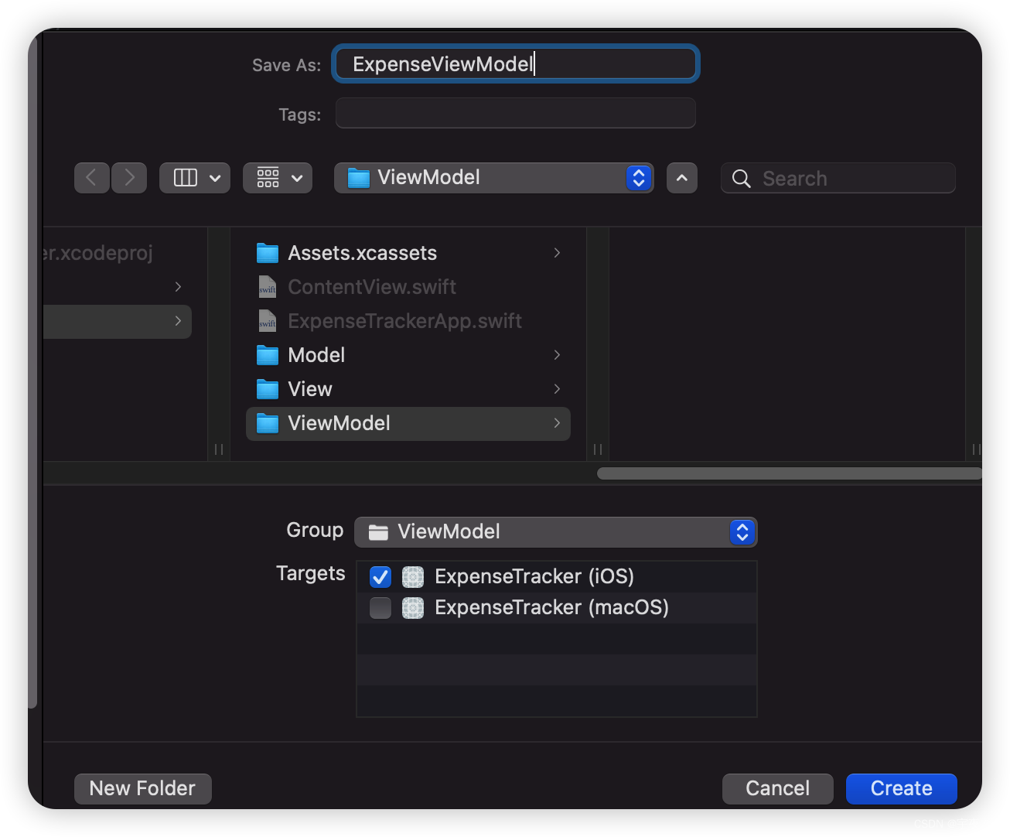The height and width of the screenshot is (837, 1010).
Task: Select the ExpenseTracker (iOS) target name
Action: tap(534, 576)
